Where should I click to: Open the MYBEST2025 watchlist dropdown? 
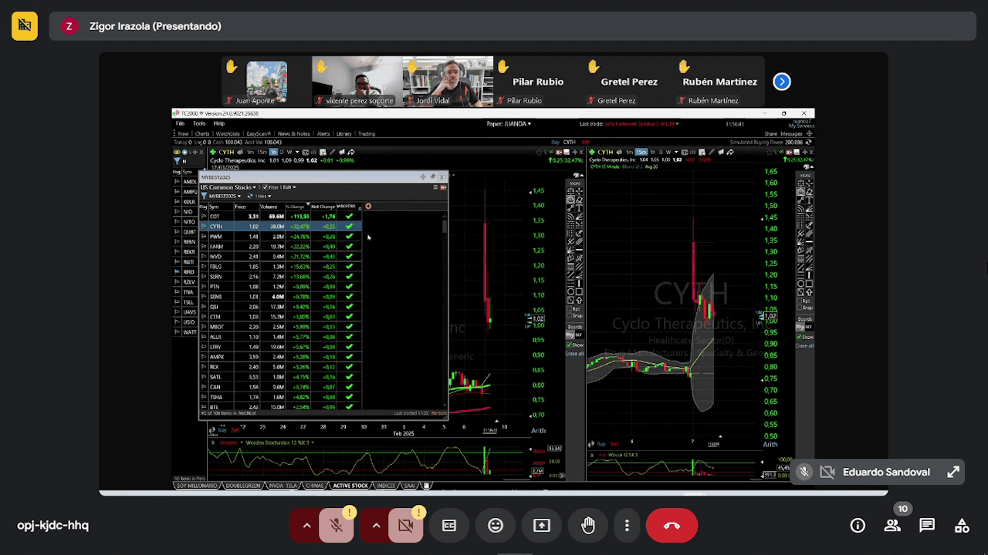pyautogui.click(x=220, y=197)
